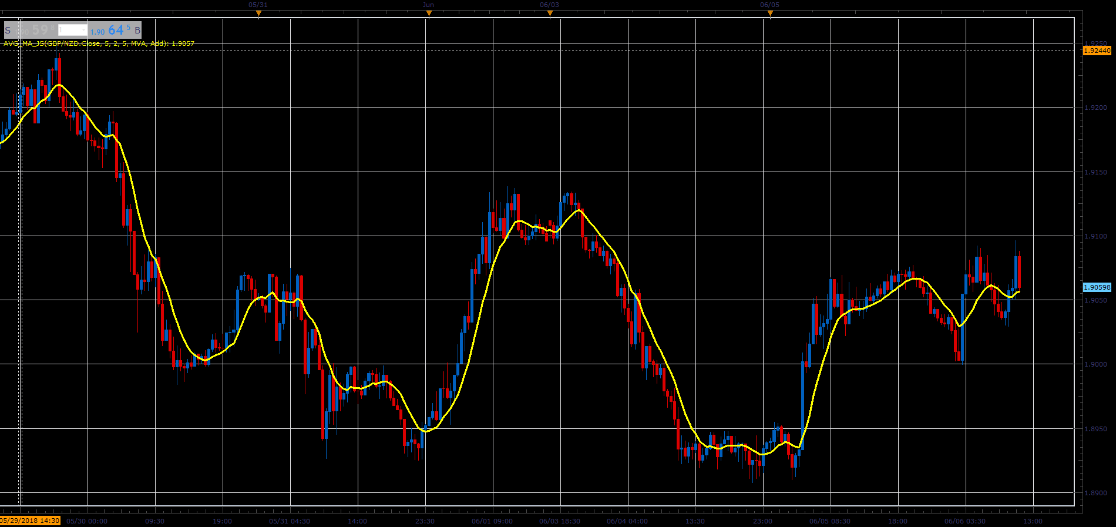
Task: Select the AVG_MA_JS indicator label
Action: click(x=99, y=43)
